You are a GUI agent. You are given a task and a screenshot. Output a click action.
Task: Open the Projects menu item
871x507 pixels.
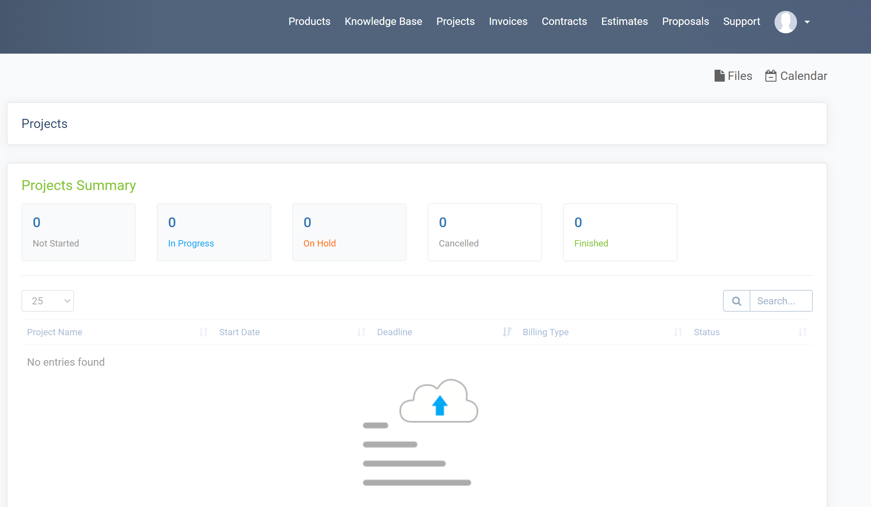click(x=455, y=21)
